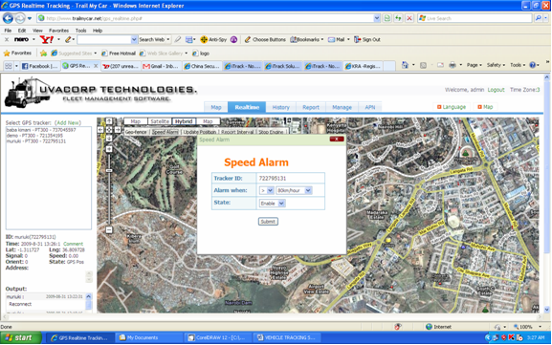Click the Live Search magnifier icon
This screenshot has width=552, height=345.
pyautogui.click(x=539, y=18)
